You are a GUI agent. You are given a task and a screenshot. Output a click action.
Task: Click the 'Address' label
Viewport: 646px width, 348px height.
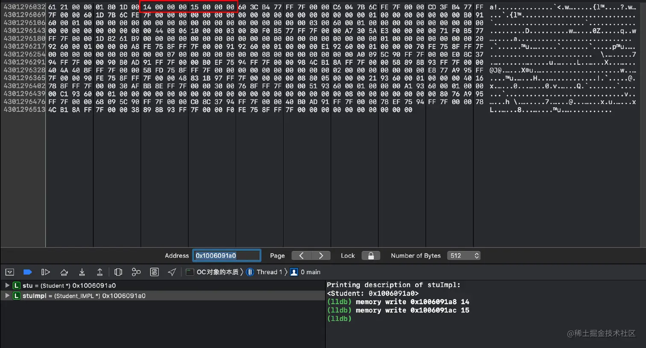pos(177,255)
